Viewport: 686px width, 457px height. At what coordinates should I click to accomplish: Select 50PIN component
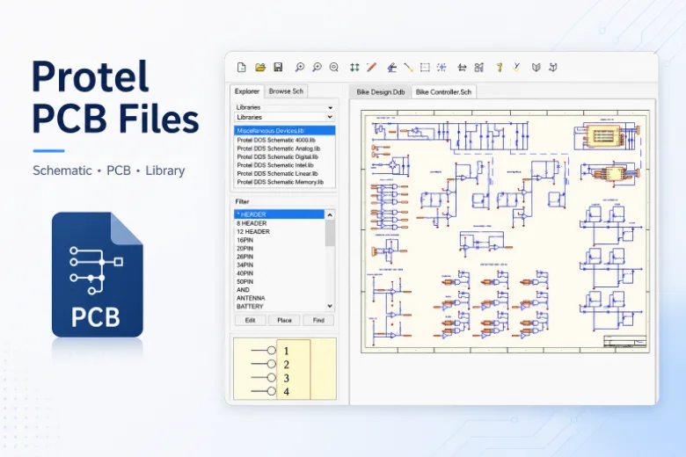(x=280, y=281)
